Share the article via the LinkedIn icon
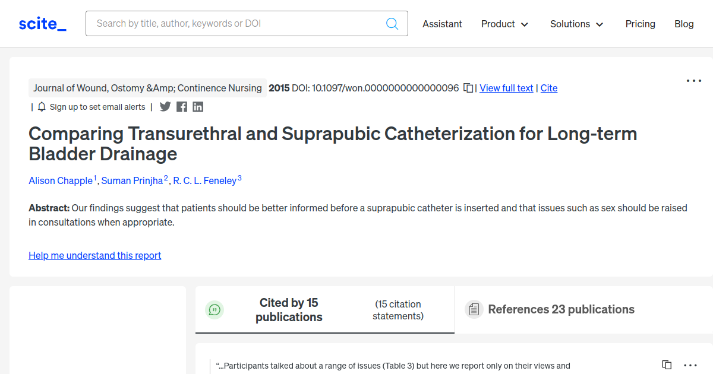713x374 pixels. tap(198, 106)
